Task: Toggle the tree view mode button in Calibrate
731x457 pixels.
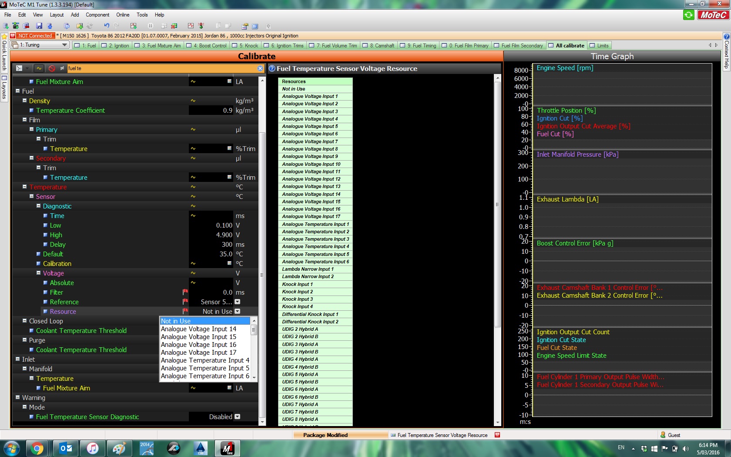Action: 19,68
